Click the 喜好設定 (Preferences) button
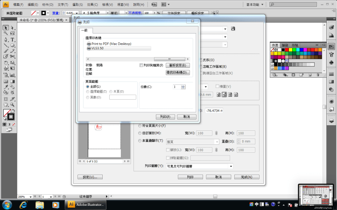 point(178,66)
